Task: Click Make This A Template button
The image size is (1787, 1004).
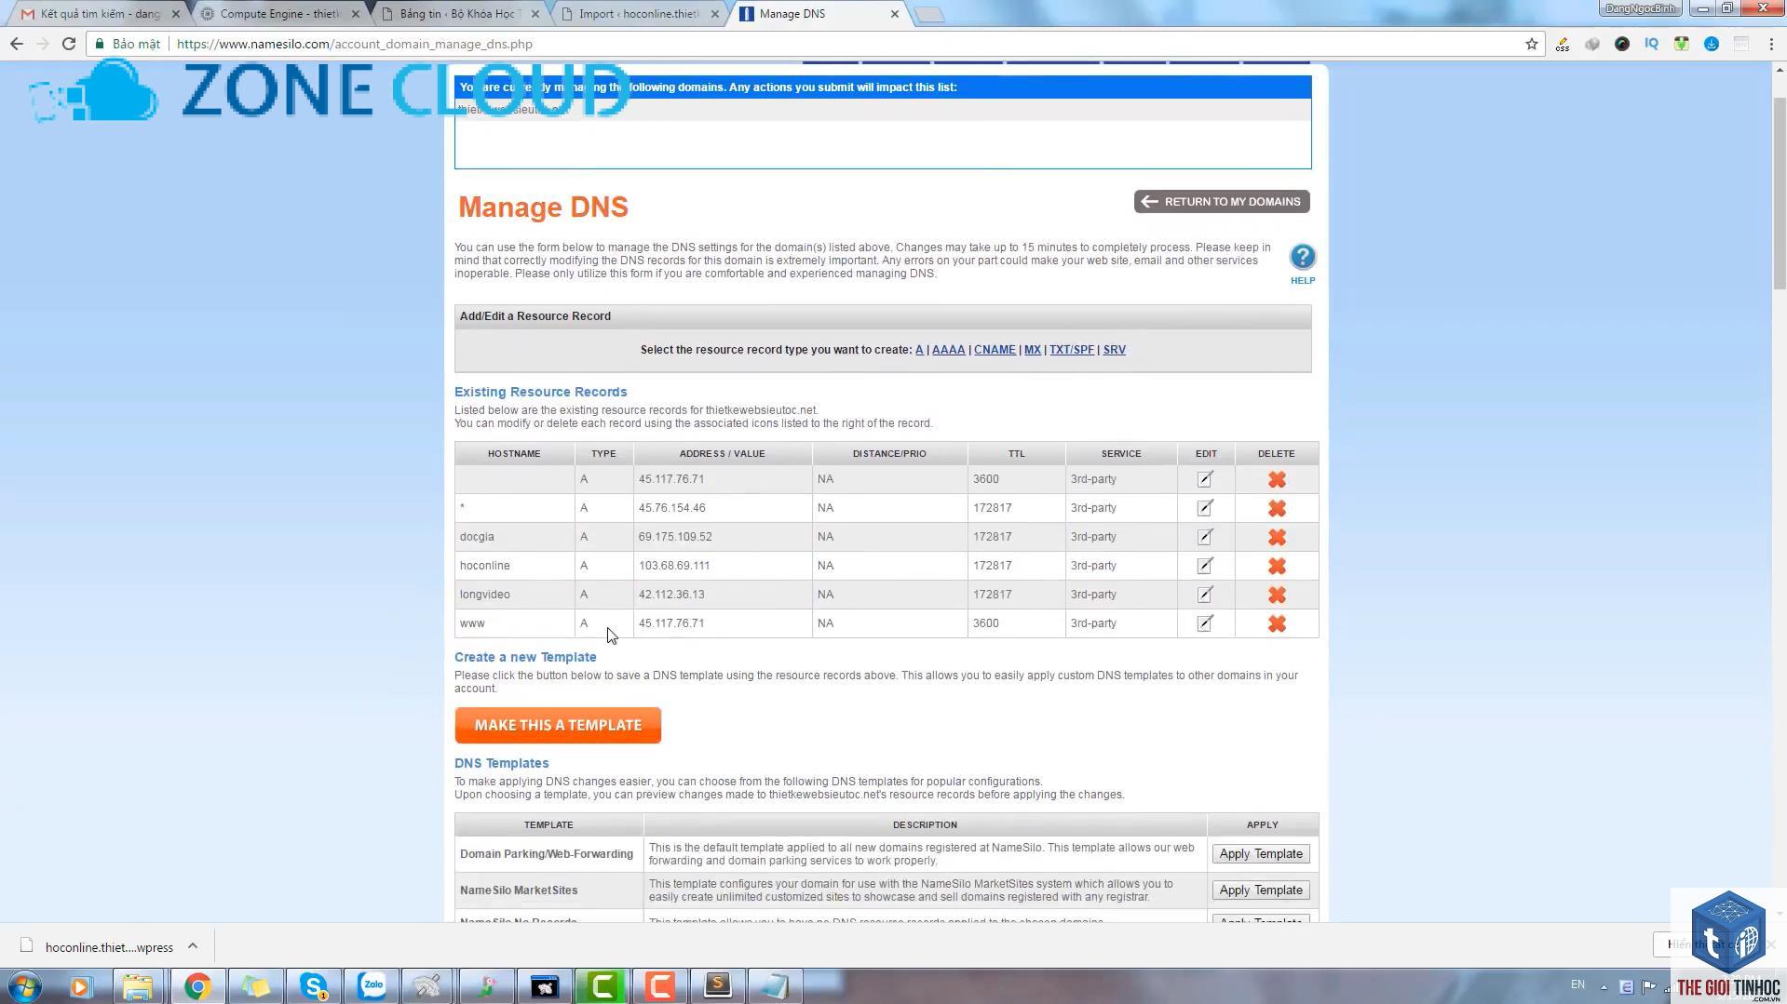Action: tap(558, 726)
